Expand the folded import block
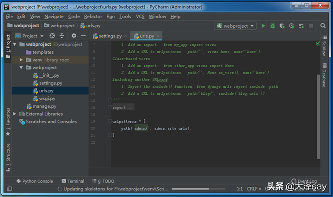The height and width of the screenshot is (197, 333). click(x=110, y=107)
